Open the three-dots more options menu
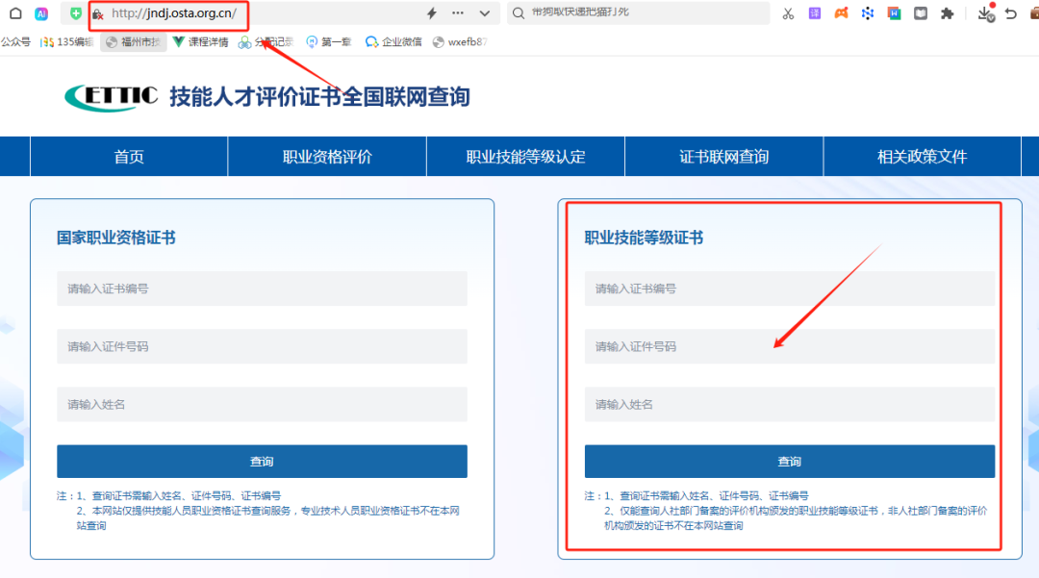The height and width of the screenshot is (578, 1039). click(457, 13)
